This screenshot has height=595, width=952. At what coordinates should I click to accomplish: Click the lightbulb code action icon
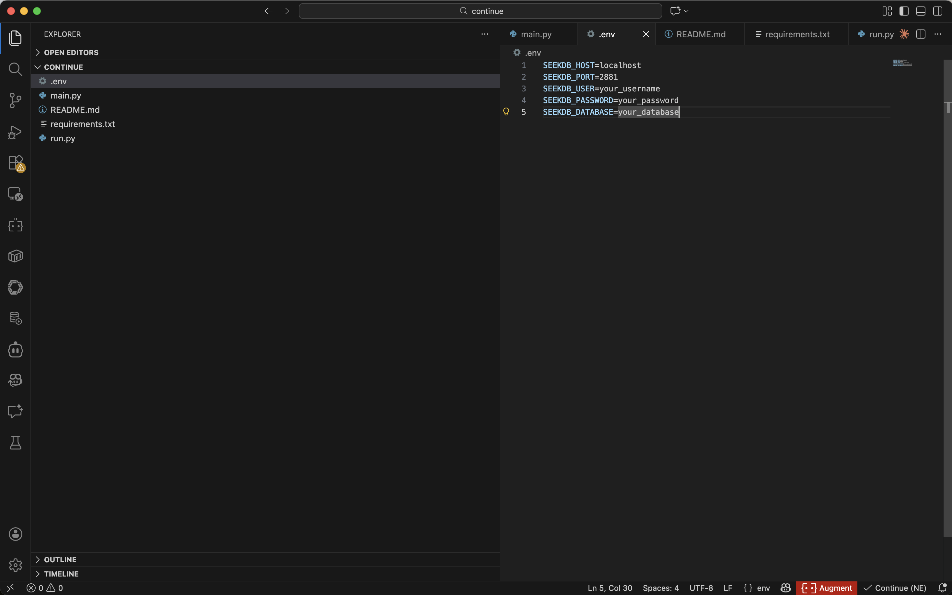pyautogui.click(x=506, y=112)
